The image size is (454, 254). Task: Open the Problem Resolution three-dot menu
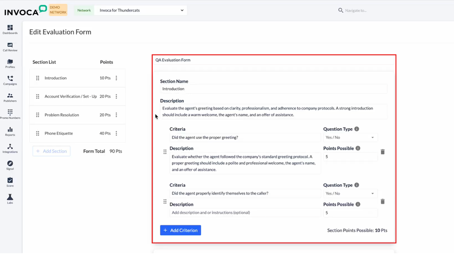(116, 115)
